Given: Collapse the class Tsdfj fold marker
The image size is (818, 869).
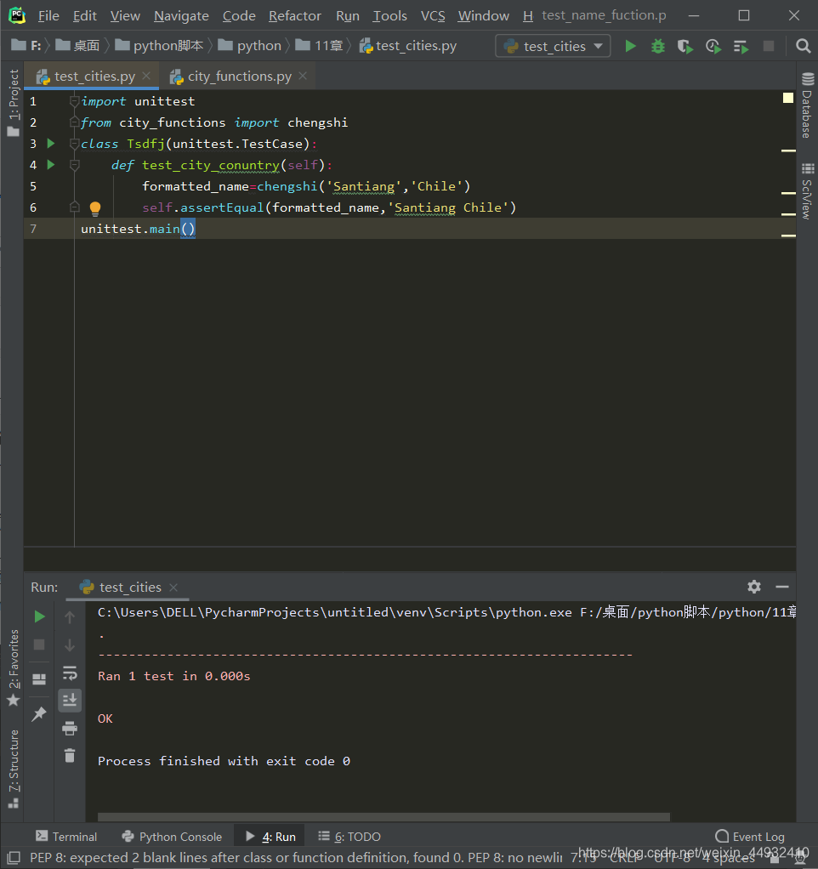Looking at the screenshot, I should pos(74,144).
